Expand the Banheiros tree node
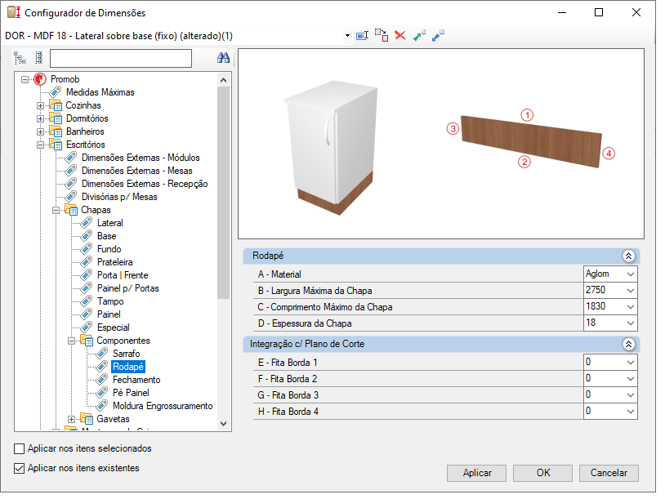The height and width of the screenshot is (499, 665). (x=40, y=131)
